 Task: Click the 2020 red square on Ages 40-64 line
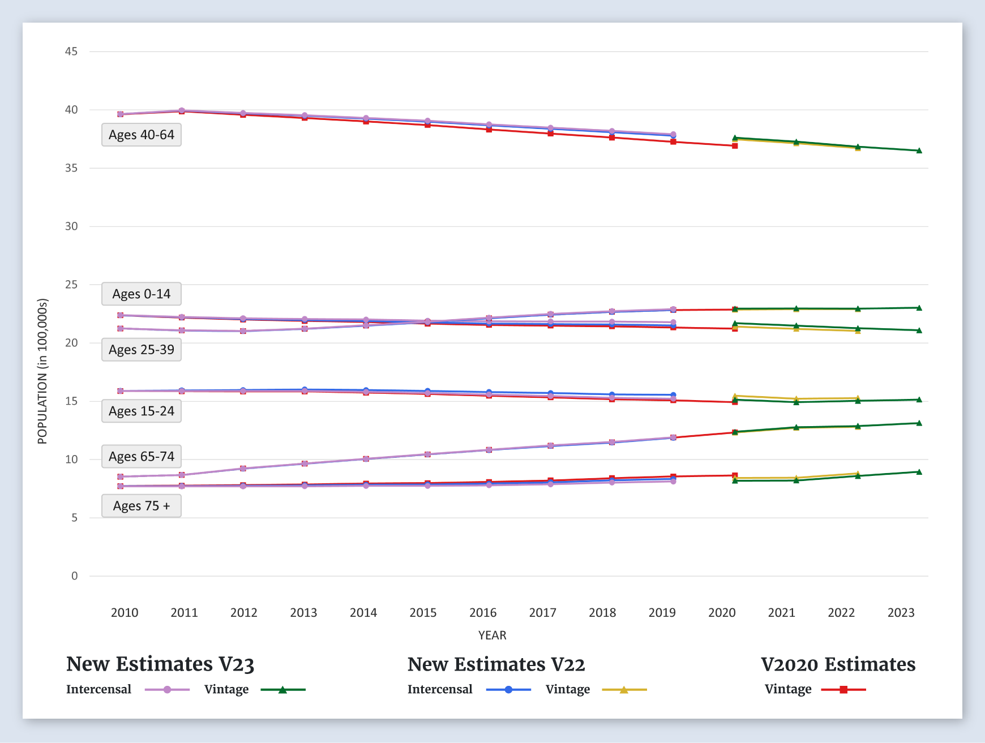click(x=735, y=146)
